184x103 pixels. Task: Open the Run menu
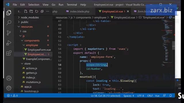pyautogui.click(x=61, y=5)
